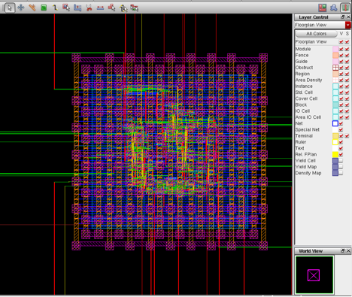
Task: Undock the World View panel
Action: click(x=343, y=251)
